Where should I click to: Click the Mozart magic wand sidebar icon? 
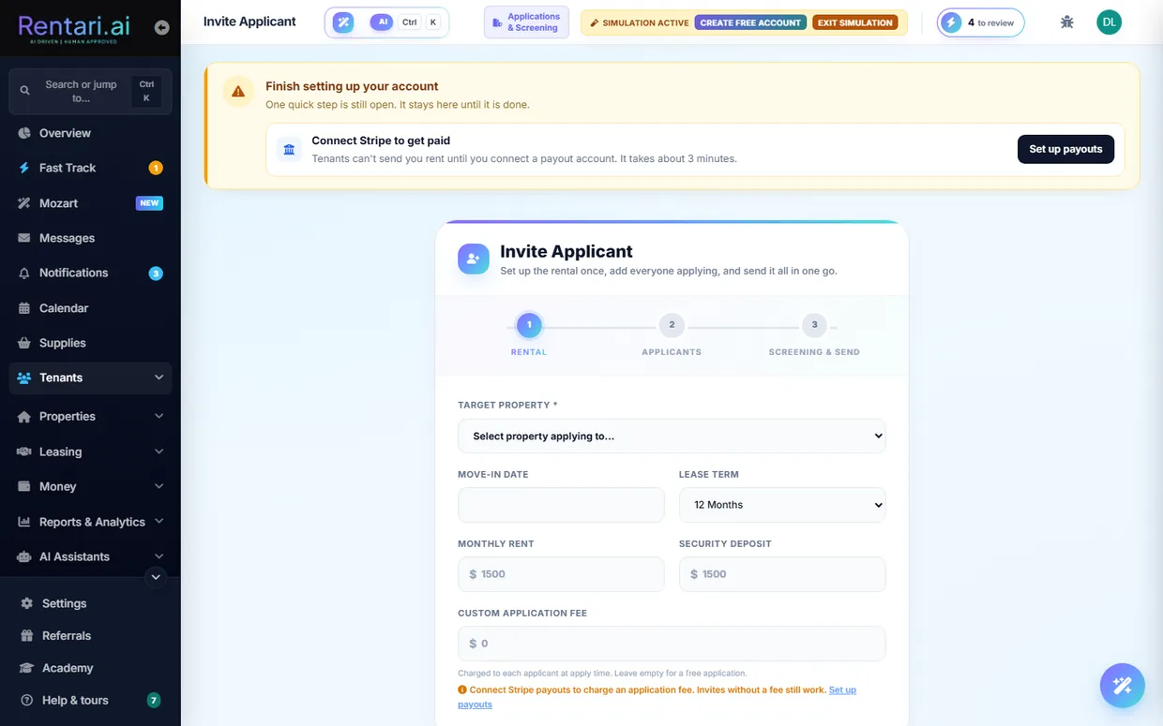coord(24,203)
